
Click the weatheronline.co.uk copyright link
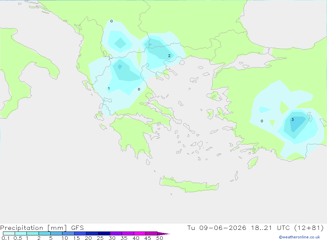(300, 237)
